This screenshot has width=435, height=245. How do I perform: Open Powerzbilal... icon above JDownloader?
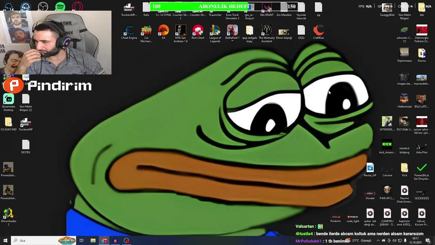(x=8, y=192)
